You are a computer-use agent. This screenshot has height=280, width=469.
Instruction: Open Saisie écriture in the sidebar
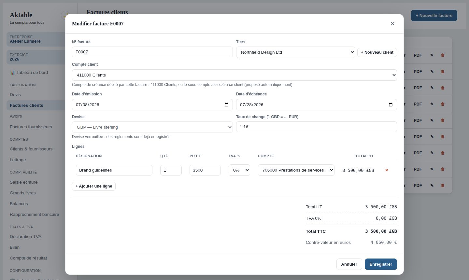(36, 182)
